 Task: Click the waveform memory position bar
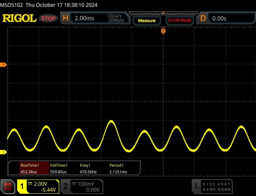pyautogui.click(x=163, y=14)
